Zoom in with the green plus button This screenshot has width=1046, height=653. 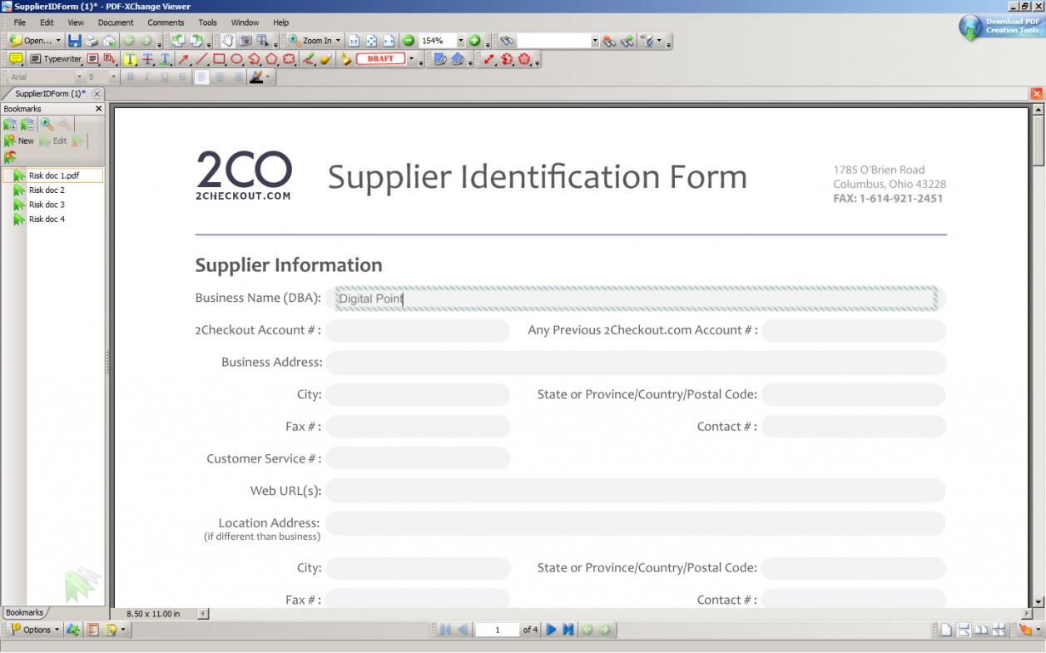[x=474, y=40]
